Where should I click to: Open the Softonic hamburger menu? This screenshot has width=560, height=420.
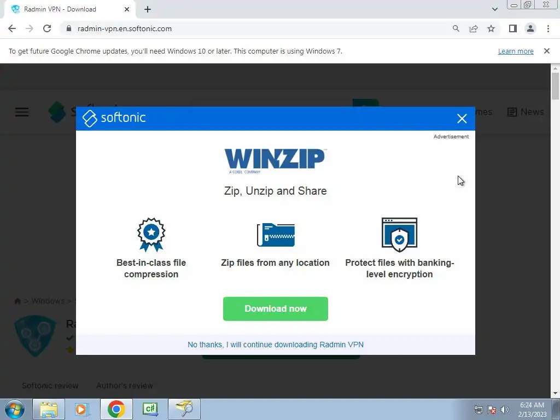coord(22,112)
